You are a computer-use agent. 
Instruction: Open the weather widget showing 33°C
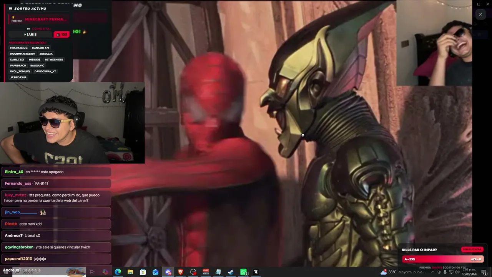click(403, 272)
